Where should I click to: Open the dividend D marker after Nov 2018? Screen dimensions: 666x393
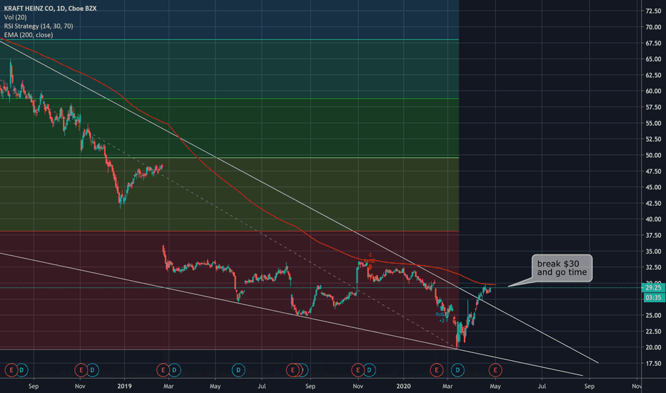[92, 370]
